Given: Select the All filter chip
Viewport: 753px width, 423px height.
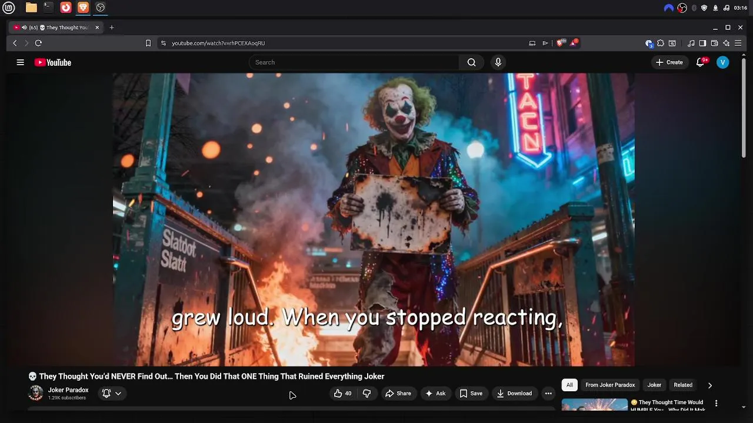Looking at the screenshot, I should [569, 385].
